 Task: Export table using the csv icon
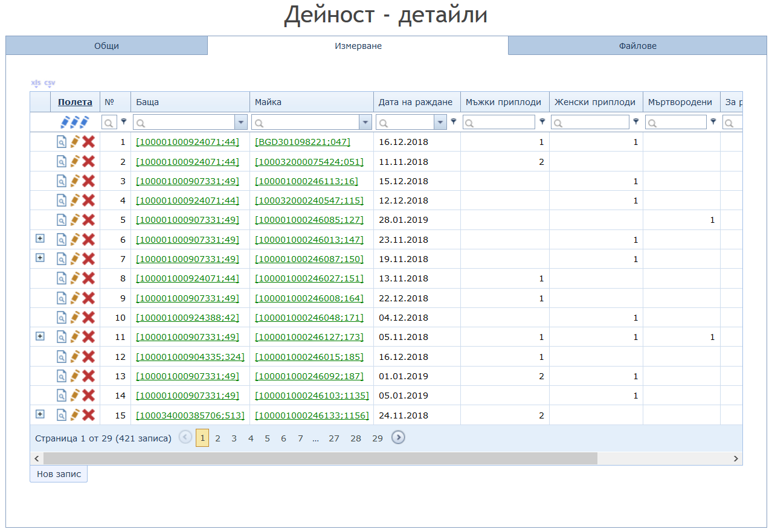point(50,83)
